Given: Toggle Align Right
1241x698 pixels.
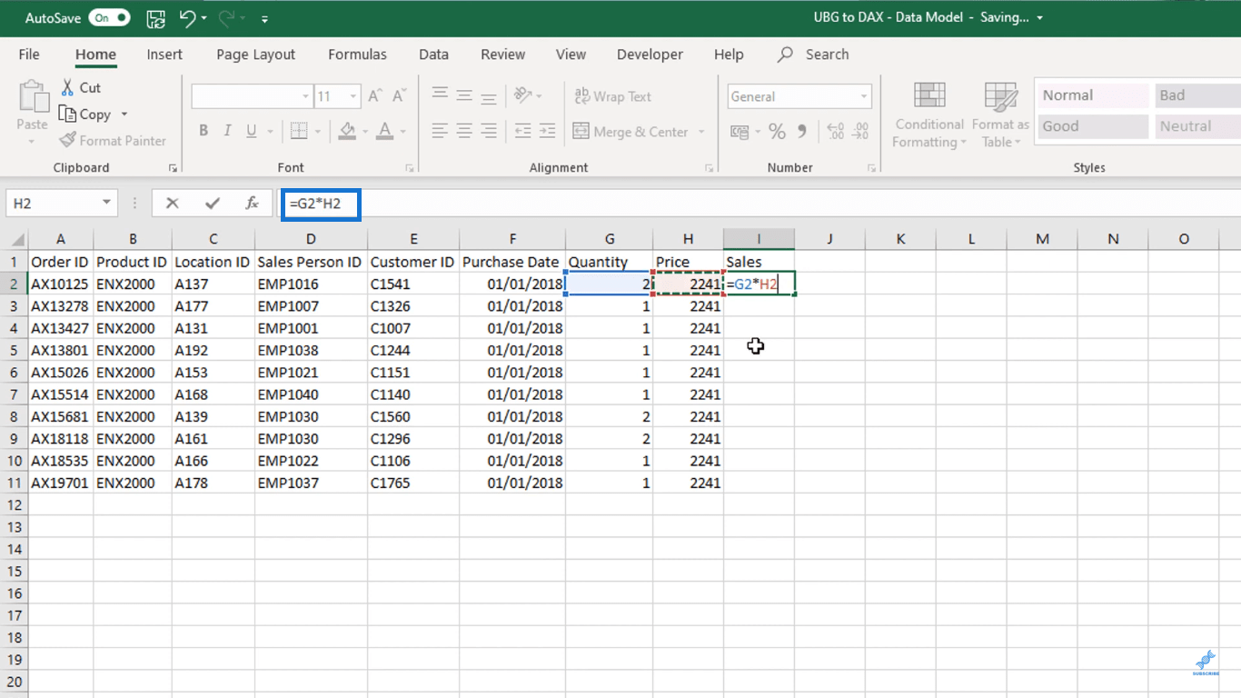Looking at the screenshot, I should tap(489, 131).
